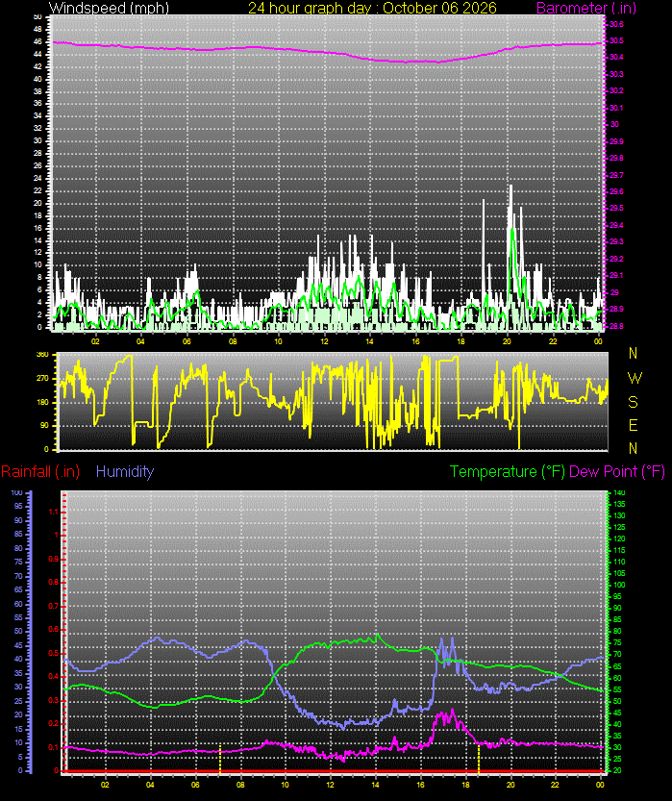Click the yellow dashed marker near hour 07
The width and height of the screenshot is (672, 801).
click(x=220, y=758)
